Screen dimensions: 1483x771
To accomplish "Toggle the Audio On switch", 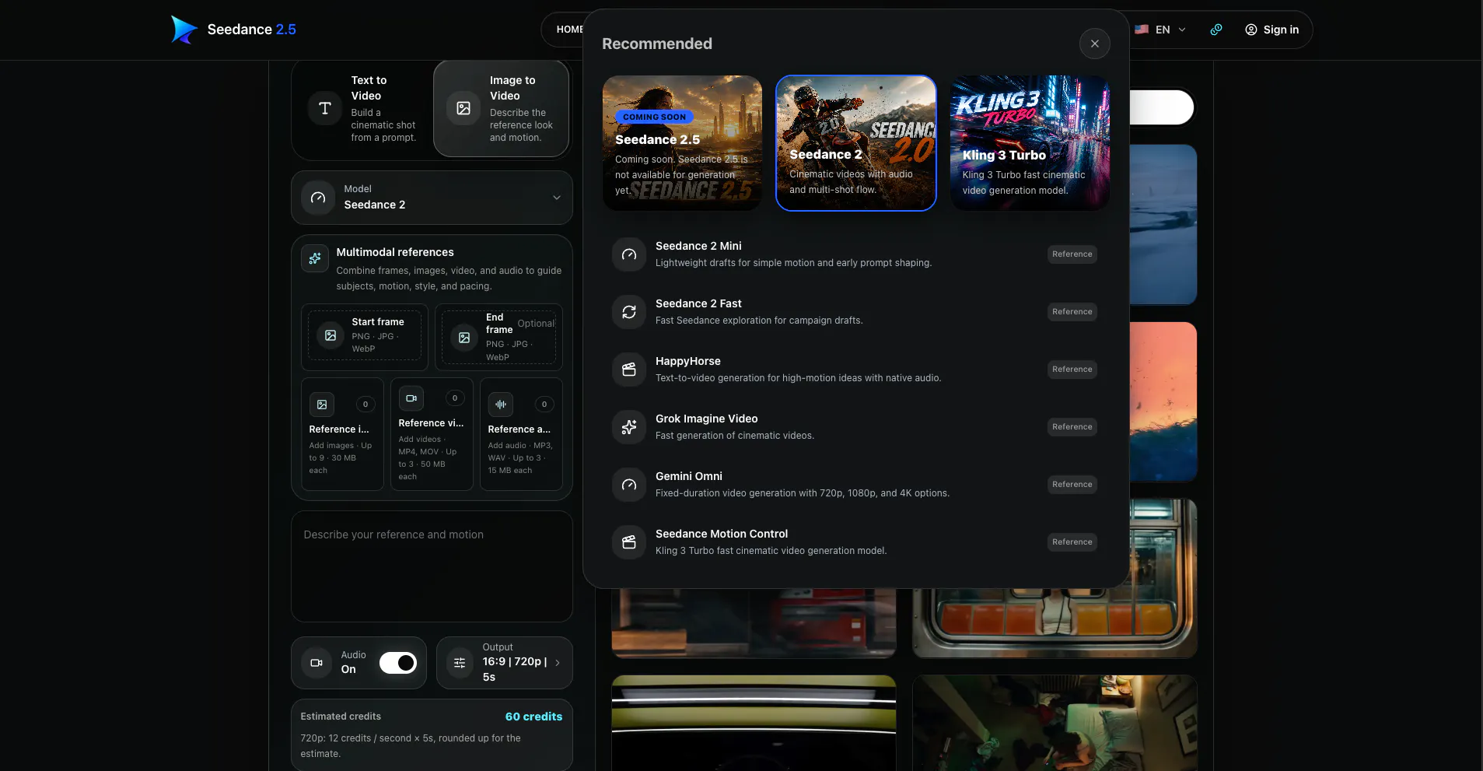I will click(x=398, y=663).
